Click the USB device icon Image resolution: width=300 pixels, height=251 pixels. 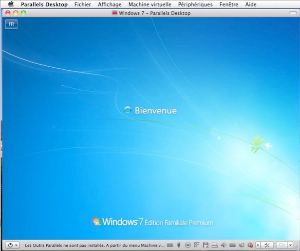pyautogui.click(x=179, y=245)
